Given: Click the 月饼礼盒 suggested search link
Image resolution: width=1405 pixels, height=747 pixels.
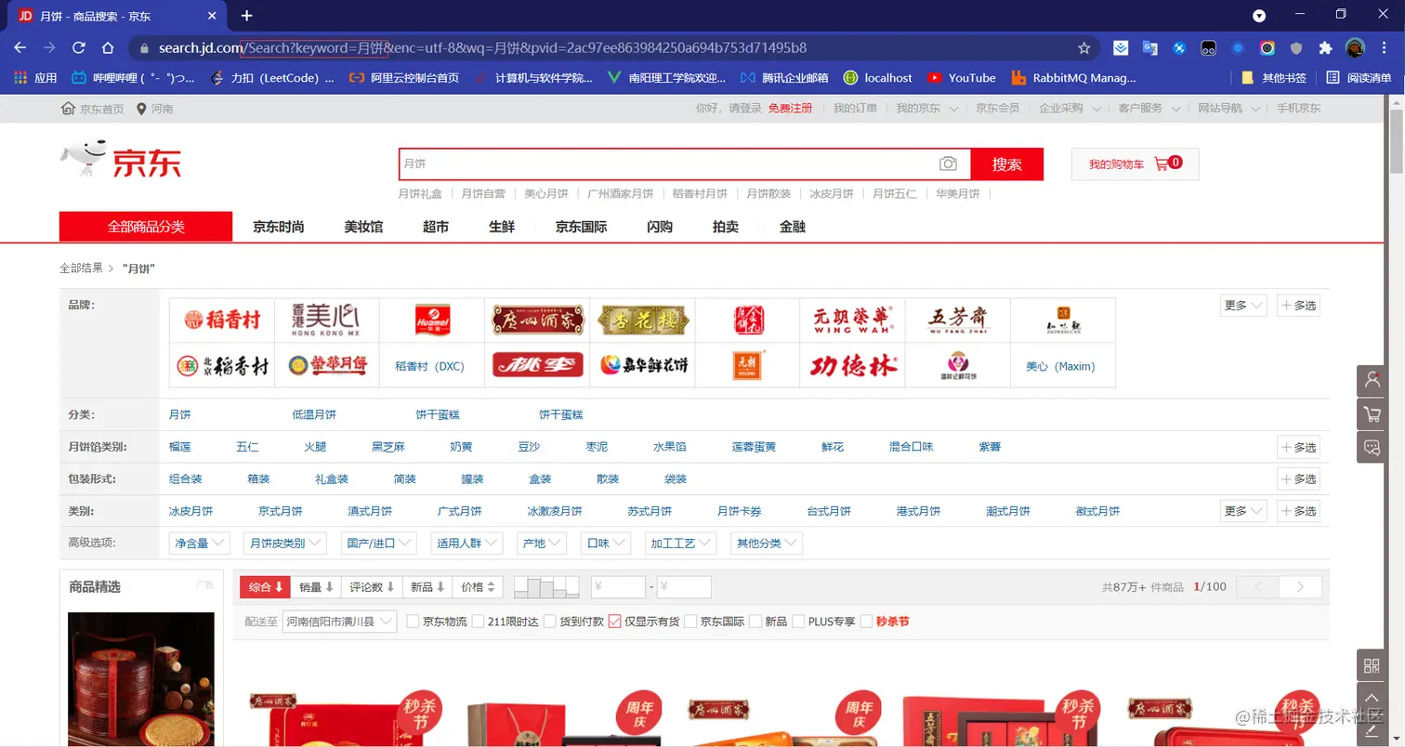Looking at the screenshot, I should [420, 193].
